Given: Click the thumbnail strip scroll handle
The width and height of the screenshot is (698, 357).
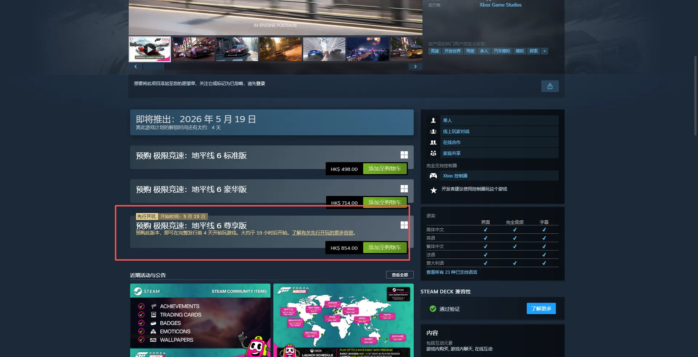Looking at the screenshot, I should tap(154, 67).
